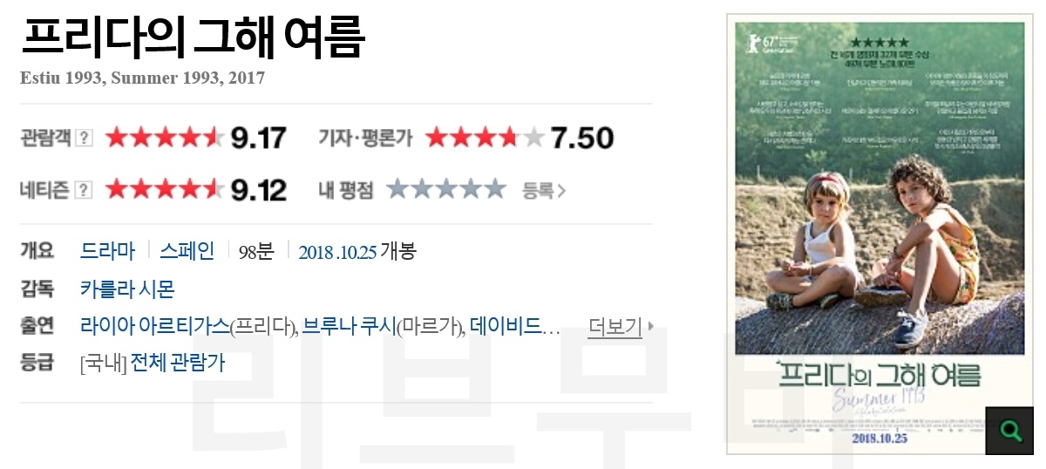This screenshot has height=469, width=1046.
Task: Click the help icon next to 네티즌
Action: tap(85, 189)
